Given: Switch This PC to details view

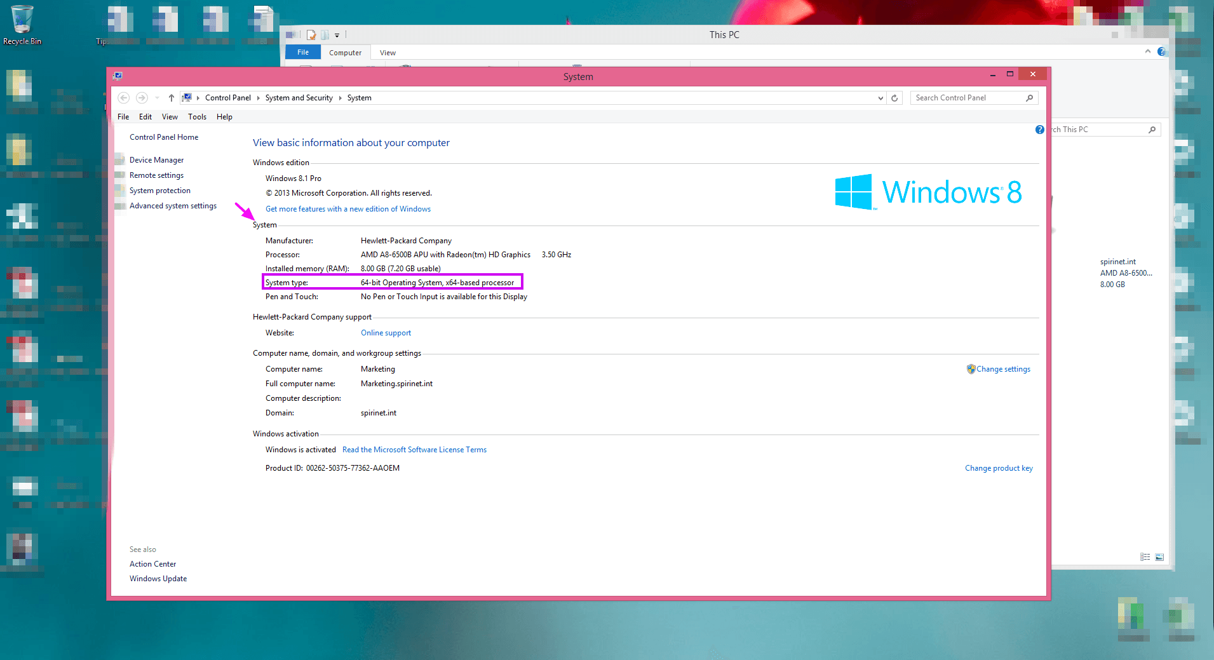Looking at the screenshot, I should (x=1145, y=557).
